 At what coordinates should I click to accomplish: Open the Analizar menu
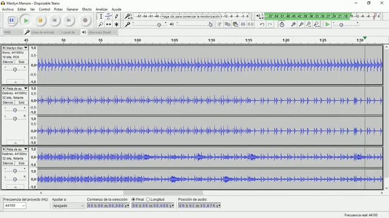point(102,9)
